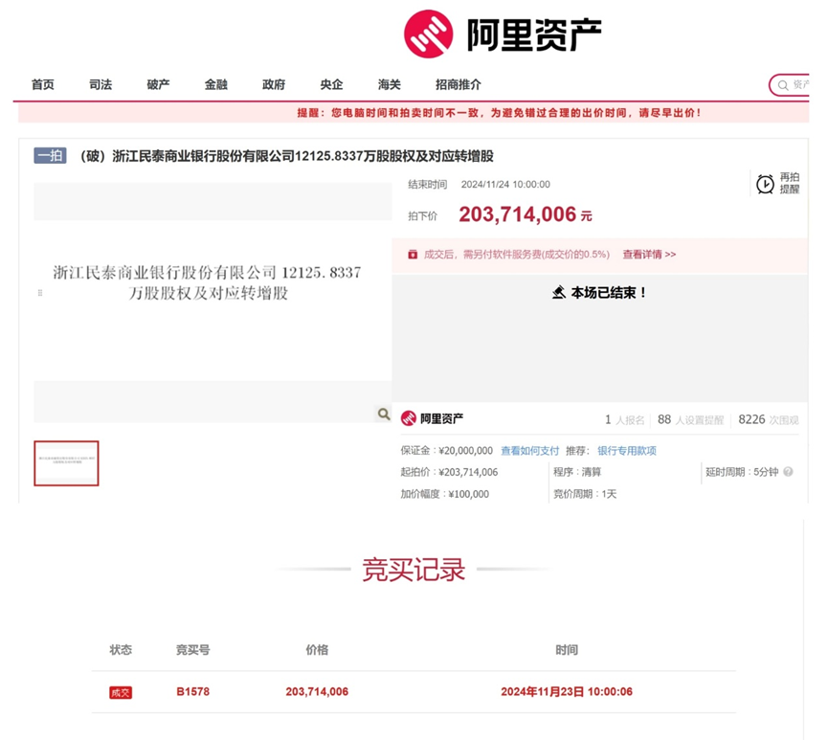
Task: Click the 延时周期：5分钟 text
Action: tap(742, 472)
